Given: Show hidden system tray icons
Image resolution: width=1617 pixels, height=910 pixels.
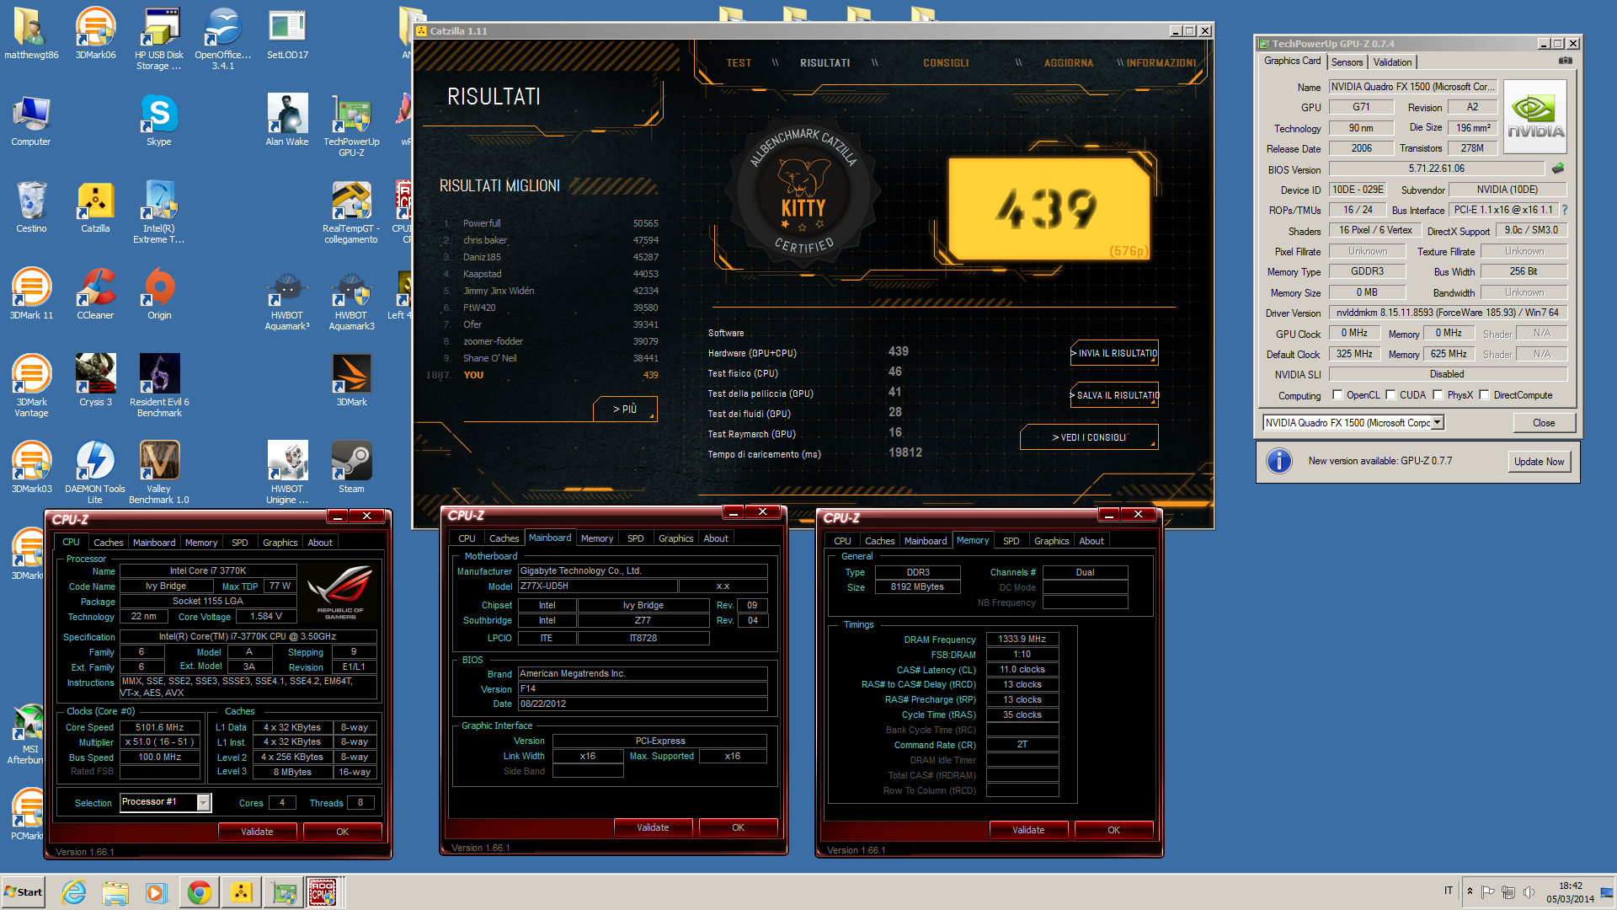Looking at the screenshot, I should 1470,891.
